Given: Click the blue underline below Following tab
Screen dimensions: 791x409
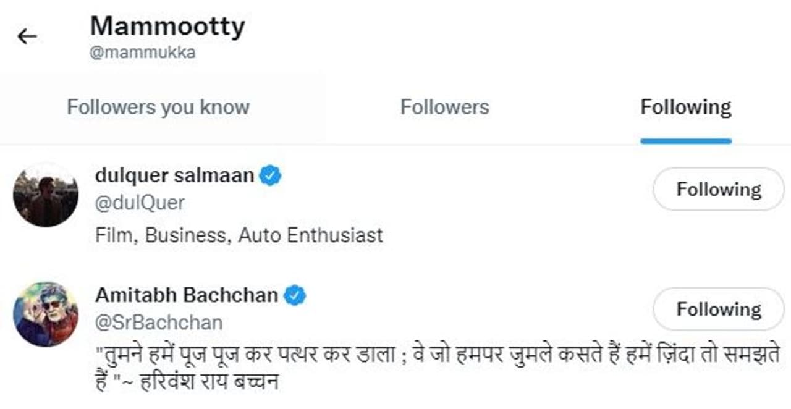Looking at the screenshot, I should (685, 141).
